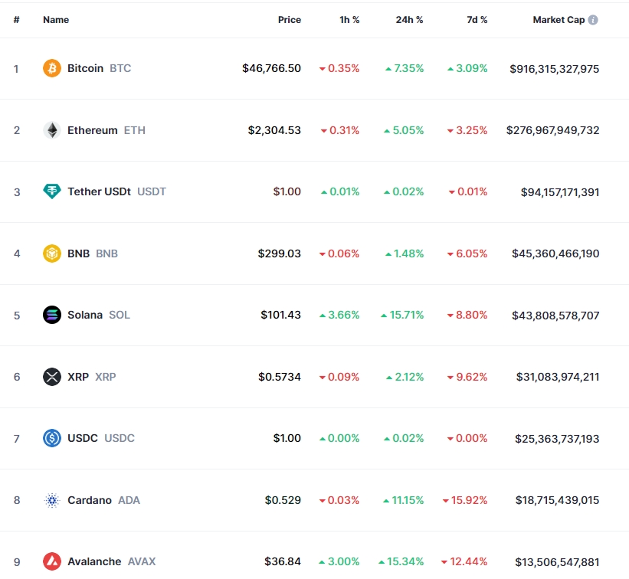Click the Ethereum diamond logo icon
This screenshot has width=629, height=579.
click(x=52, y=130)
